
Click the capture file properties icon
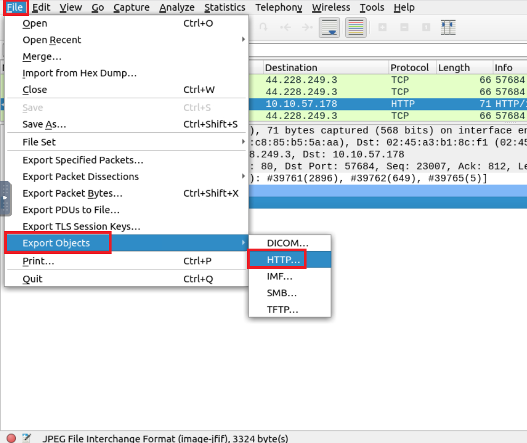coord(26,438)
